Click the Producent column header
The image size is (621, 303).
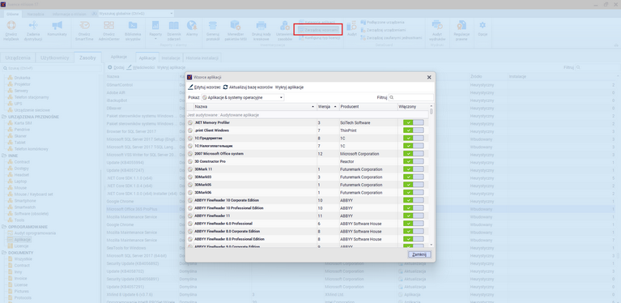368,107
